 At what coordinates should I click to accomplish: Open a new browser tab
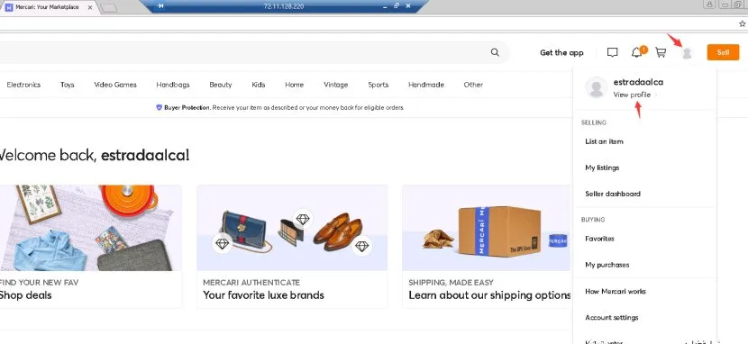coord(109,7)
